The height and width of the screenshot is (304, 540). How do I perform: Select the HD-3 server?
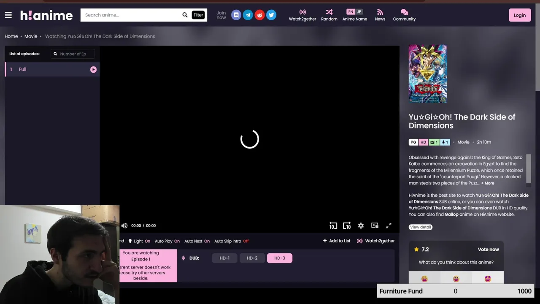point(280,258)
